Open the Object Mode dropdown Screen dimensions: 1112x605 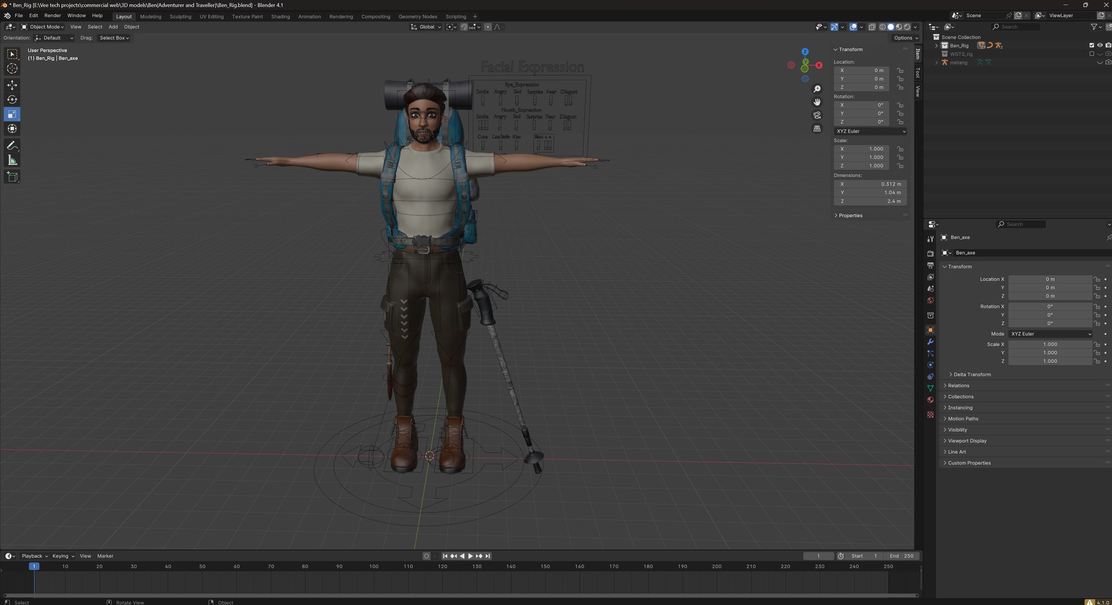click(x=42, y=27)
